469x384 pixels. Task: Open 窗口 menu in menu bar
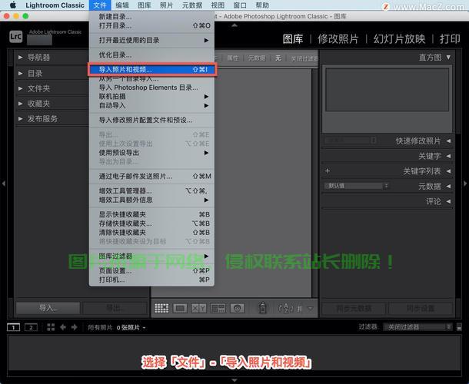click(240, 5)
